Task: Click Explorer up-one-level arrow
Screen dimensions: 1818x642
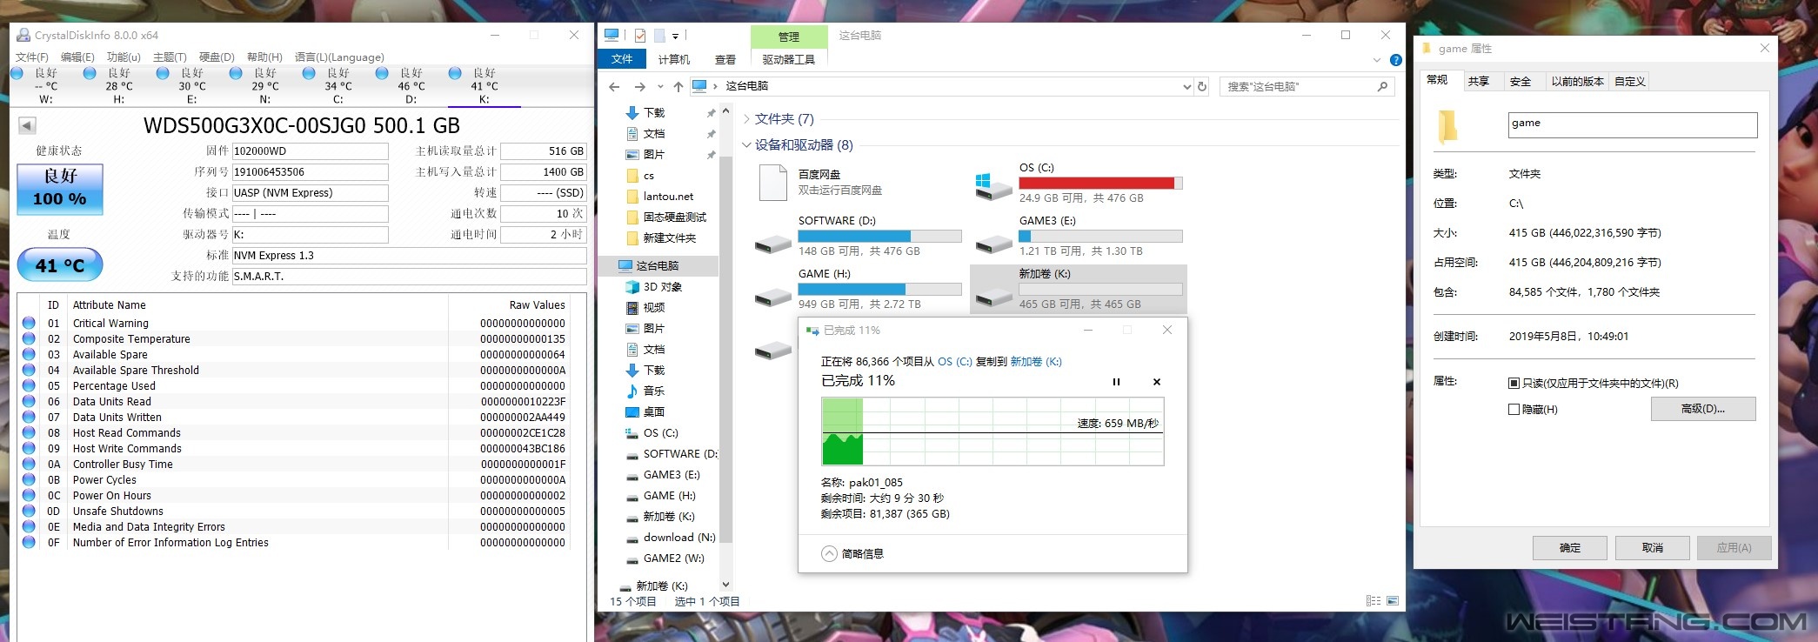Action: point(678,87)
